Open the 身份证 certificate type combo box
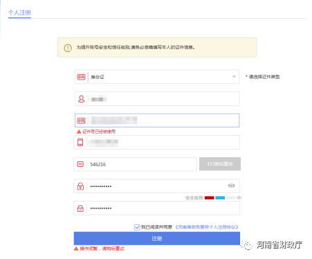 click(x=157, y=77)
